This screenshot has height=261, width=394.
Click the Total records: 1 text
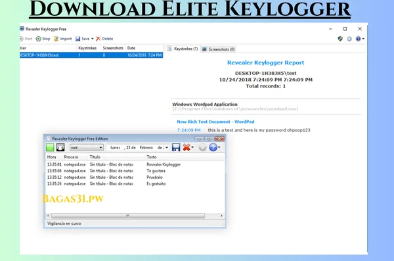click(265, 86)
